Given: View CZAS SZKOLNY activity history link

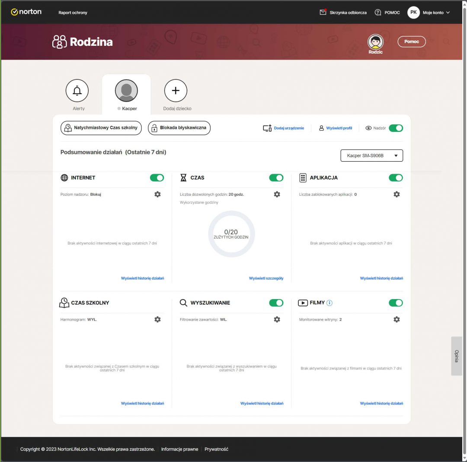Looking at the screenshot, I should click(x=142, y=403).
